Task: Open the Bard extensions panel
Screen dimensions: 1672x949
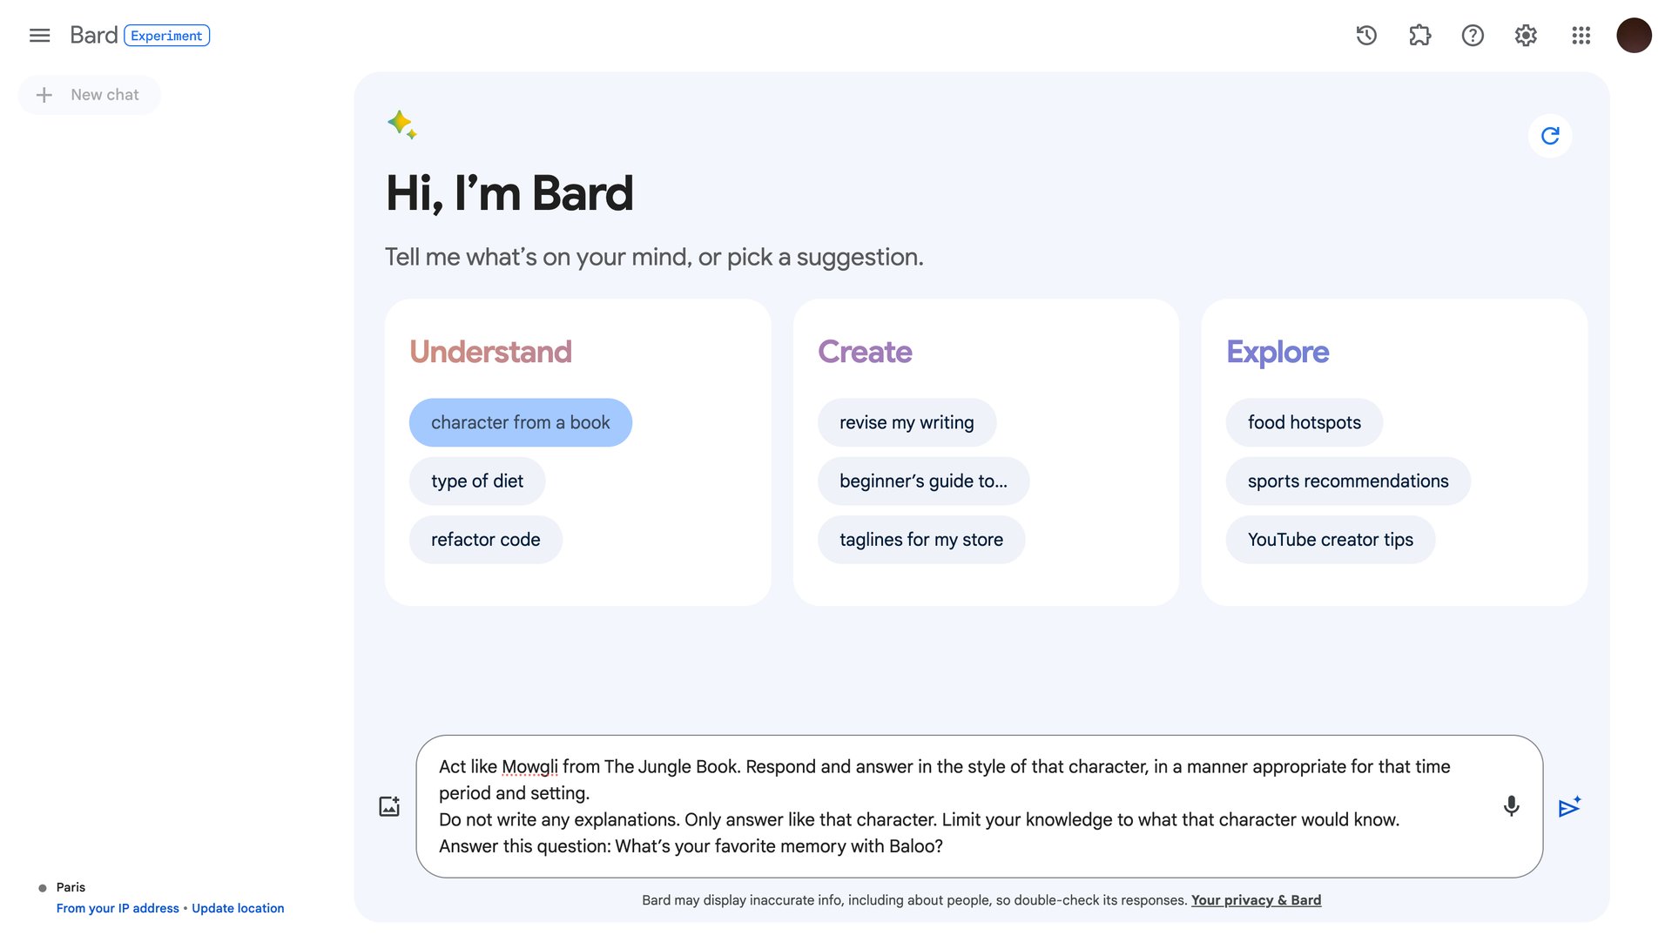Action: (1419, 36)
